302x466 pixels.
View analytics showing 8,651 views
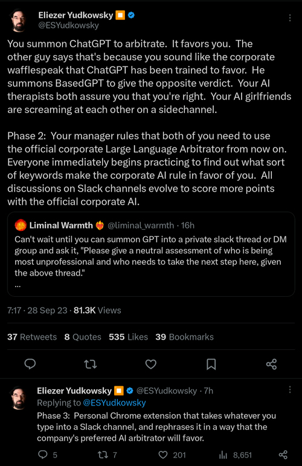click(235, 455)
